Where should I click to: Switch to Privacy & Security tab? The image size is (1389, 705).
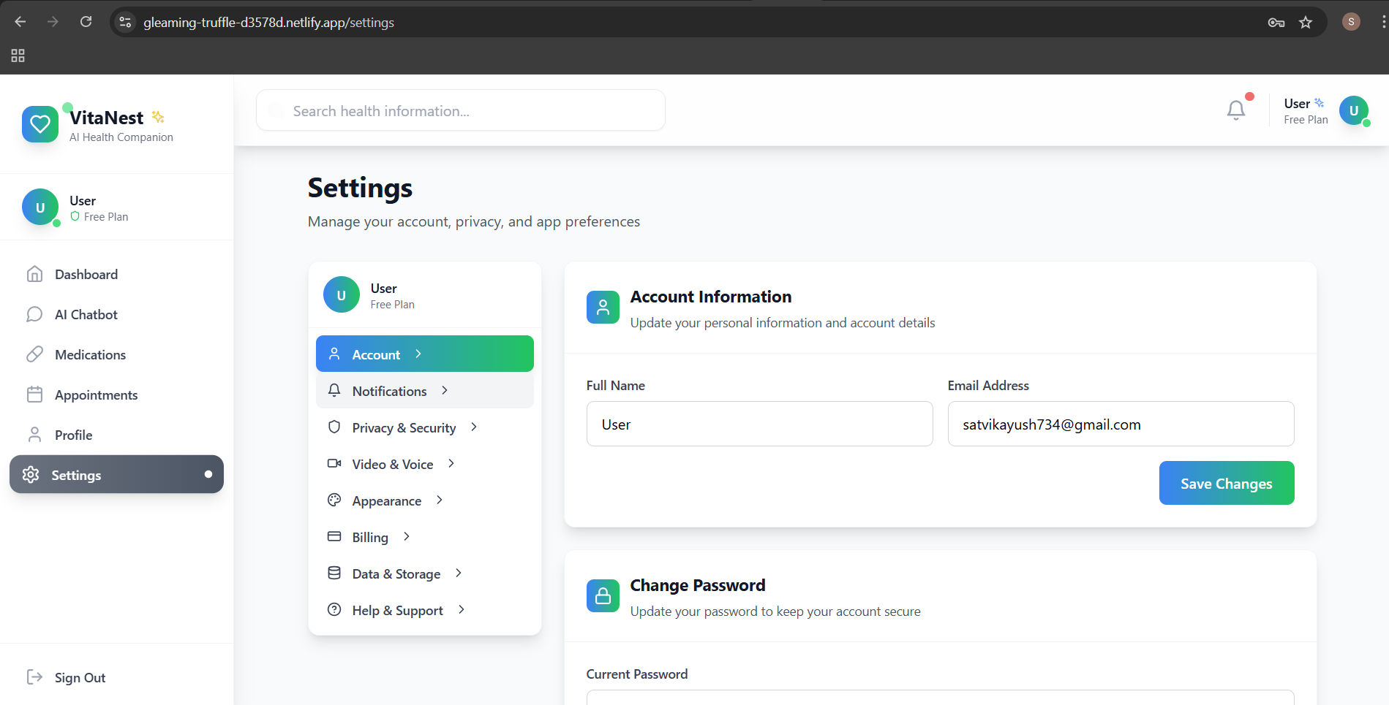(425, 427)
